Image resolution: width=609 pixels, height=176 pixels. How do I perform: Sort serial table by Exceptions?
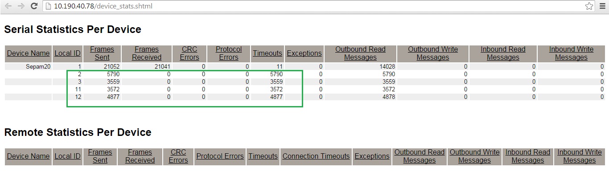click(304, 53)
